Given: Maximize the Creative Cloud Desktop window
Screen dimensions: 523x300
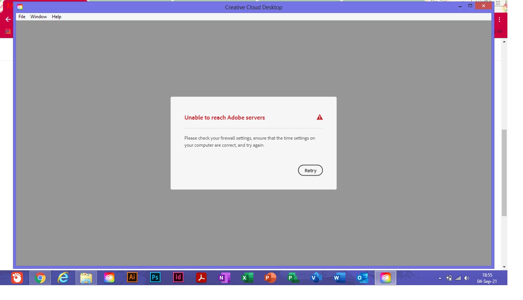Looking at the screenshot, I should [x=470, y=6].
